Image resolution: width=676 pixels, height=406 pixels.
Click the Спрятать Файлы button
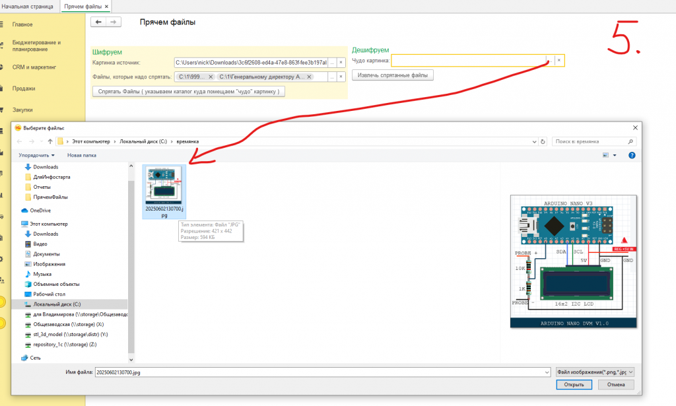(188, 91)
